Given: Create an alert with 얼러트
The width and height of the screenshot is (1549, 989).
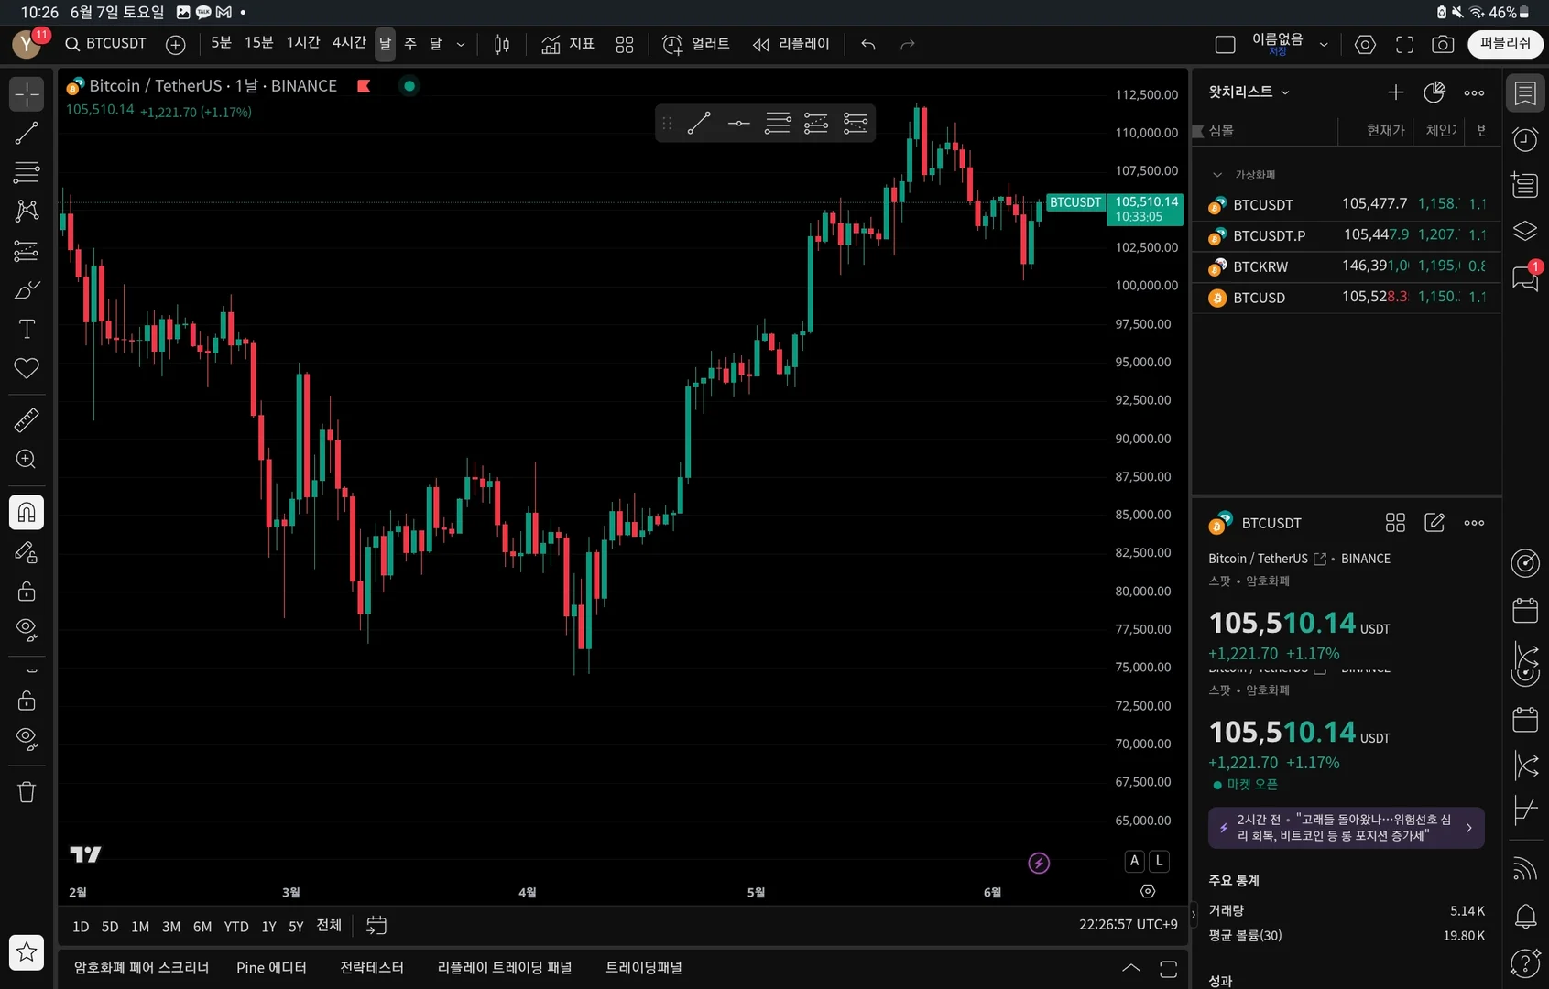Looking at the screenshot, I should (x=696, y=44).
